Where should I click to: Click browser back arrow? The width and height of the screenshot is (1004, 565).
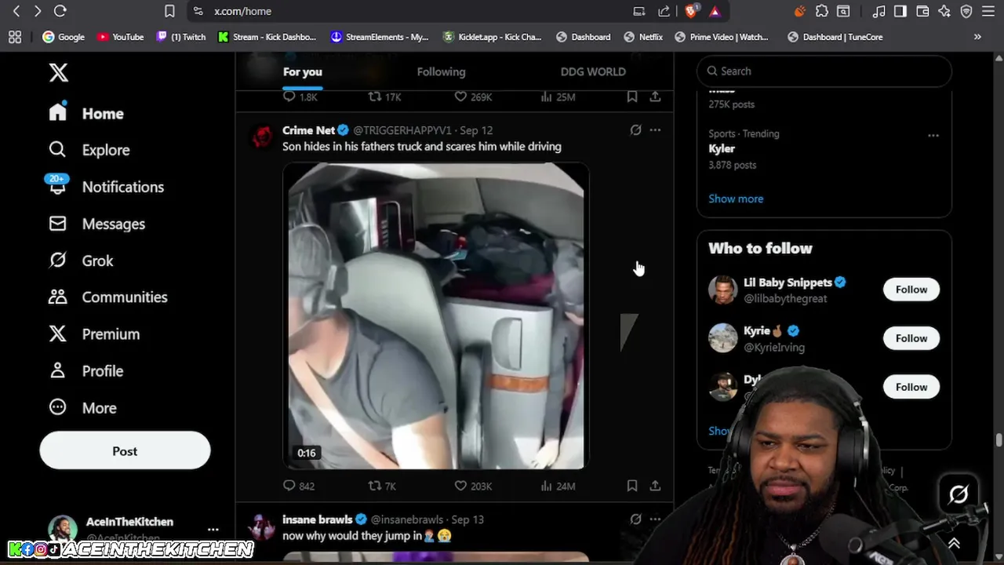point(16,11)
